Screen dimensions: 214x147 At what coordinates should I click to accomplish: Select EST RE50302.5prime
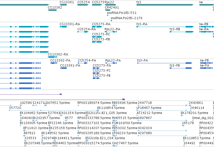coord(125,128)
